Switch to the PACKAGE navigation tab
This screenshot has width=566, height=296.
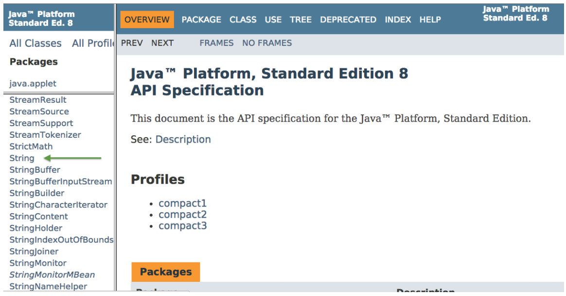[x=201, y=19]
